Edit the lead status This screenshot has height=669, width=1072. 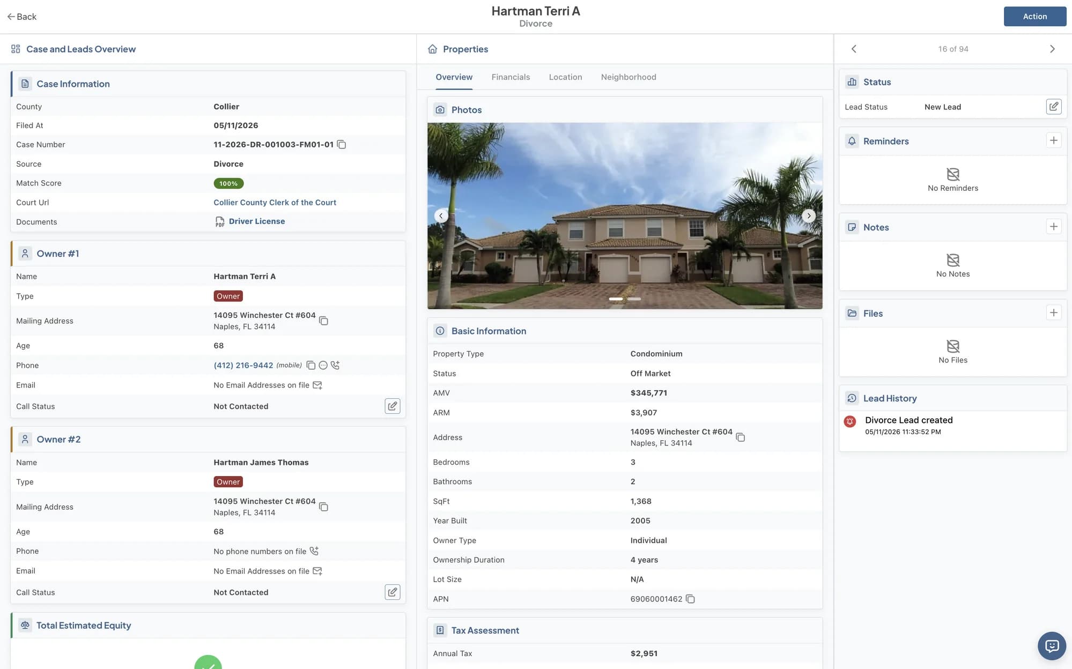pyautogui.click(x=1054, y=106)
